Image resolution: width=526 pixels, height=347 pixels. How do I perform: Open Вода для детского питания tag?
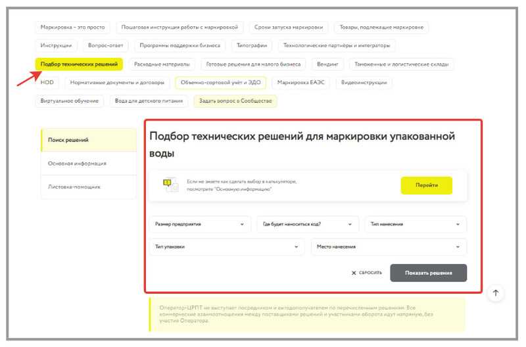pos(149,101)
